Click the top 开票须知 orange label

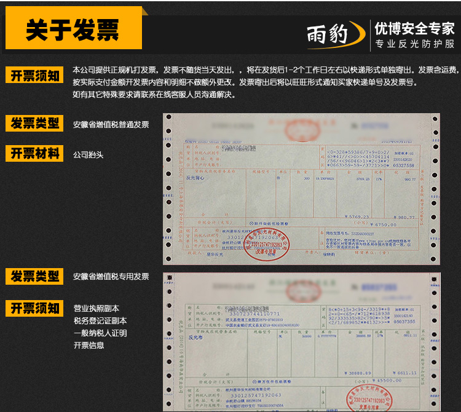[x=34, y=76]
